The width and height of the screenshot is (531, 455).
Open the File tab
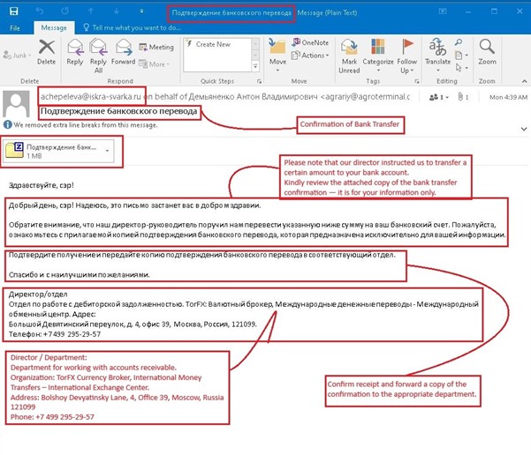tap(15, 28)
